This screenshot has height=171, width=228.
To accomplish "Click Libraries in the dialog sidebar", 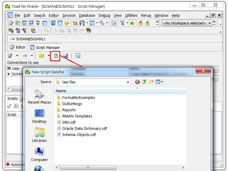I will point(39,135).
